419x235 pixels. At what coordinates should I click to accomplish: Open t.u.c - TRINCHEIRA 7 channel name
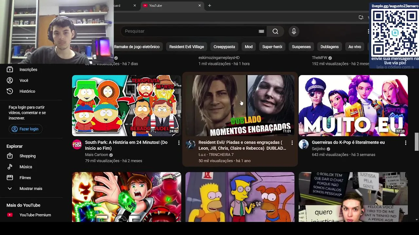216,155
